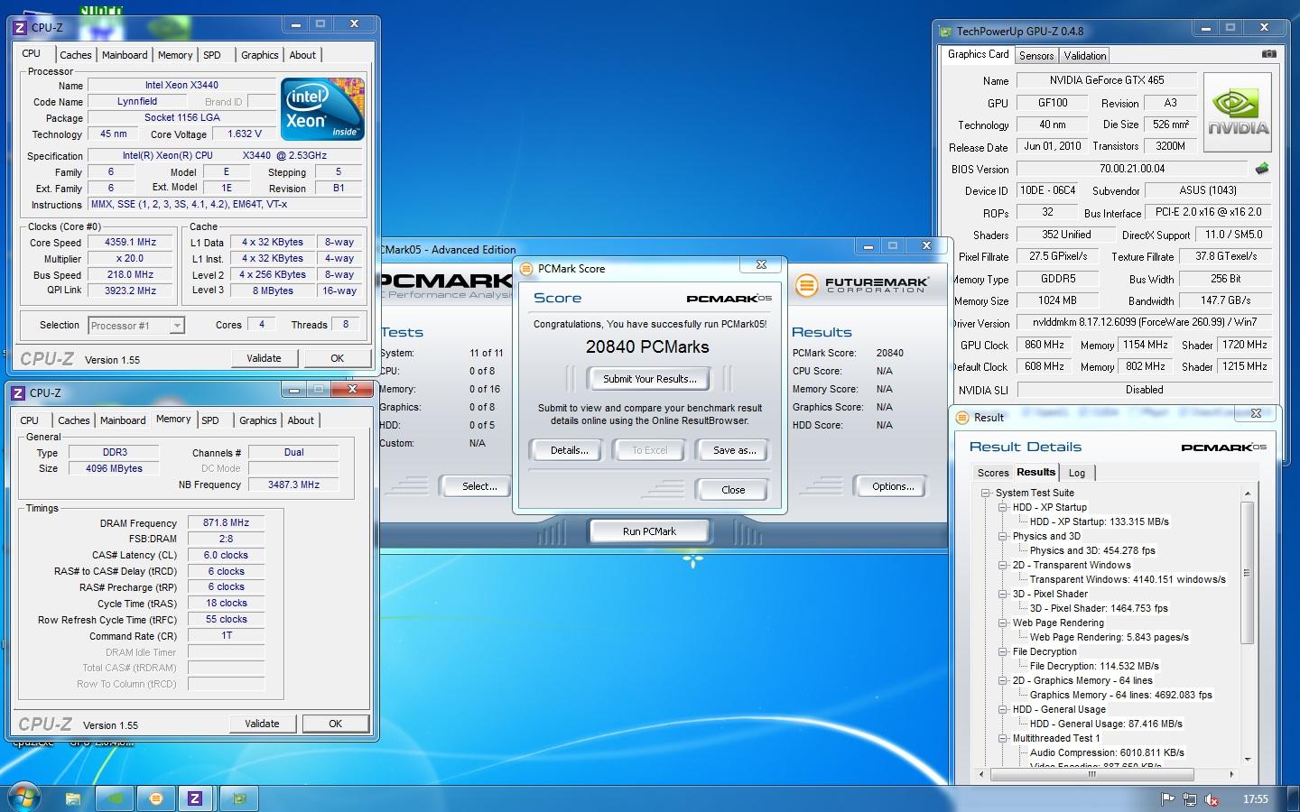This screenshot has width=1300, height=812.
Task: Click the scroll-right arrow in Result tree
Action: (1231, 774)
